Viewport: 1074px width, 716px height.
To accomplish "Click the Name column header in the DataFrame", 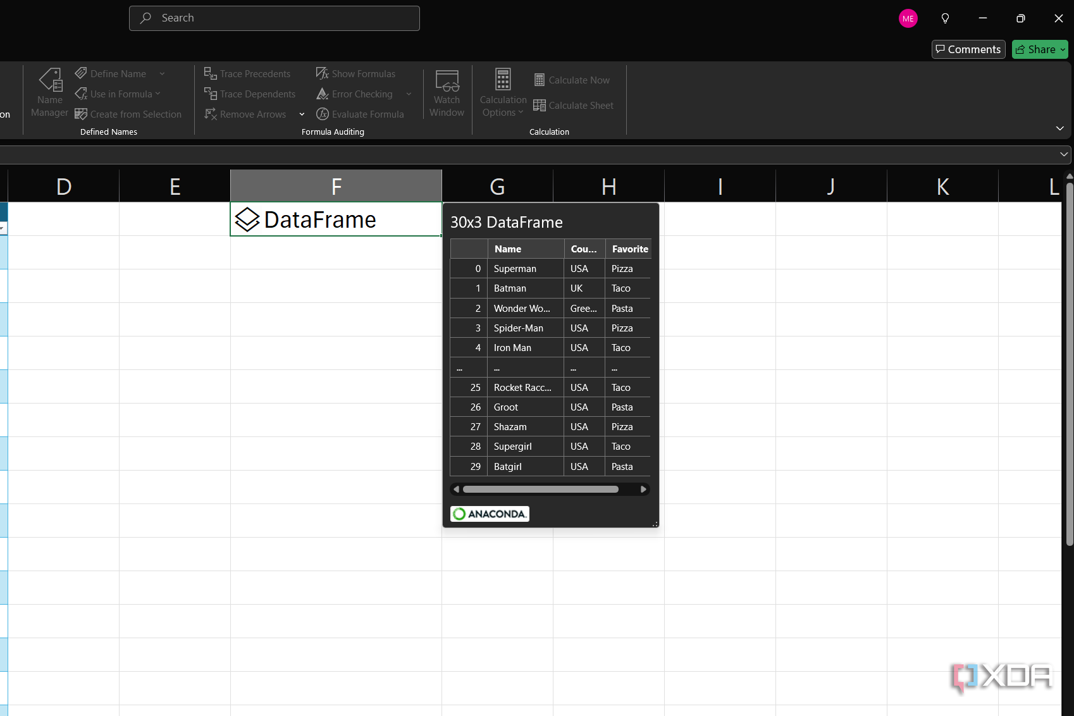I will click(526, 249).
